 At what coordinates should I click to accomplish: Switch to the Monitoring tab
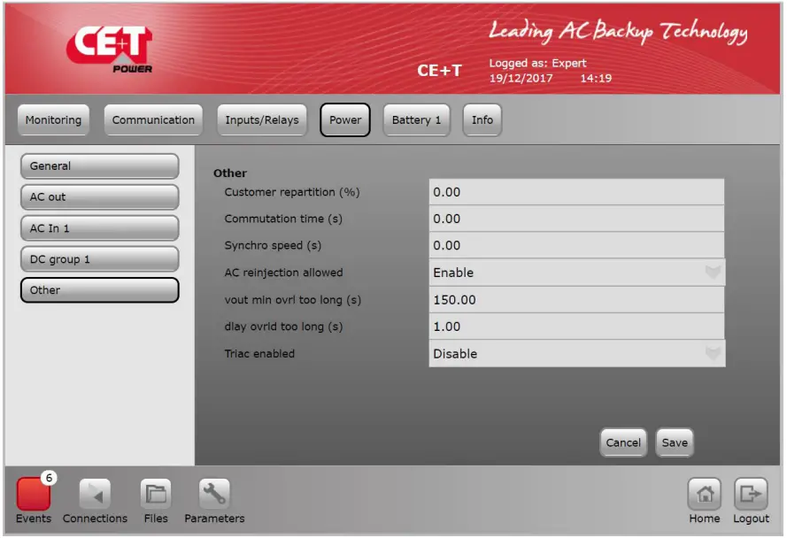point(53,120)
